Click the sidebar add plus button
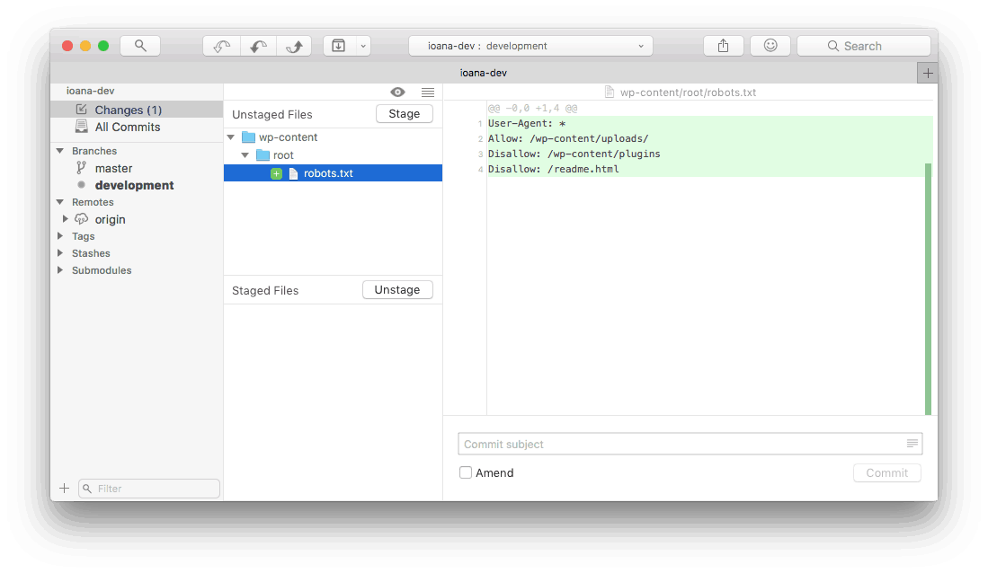Viewport: 988px width, 573px height. pos(64,489)
